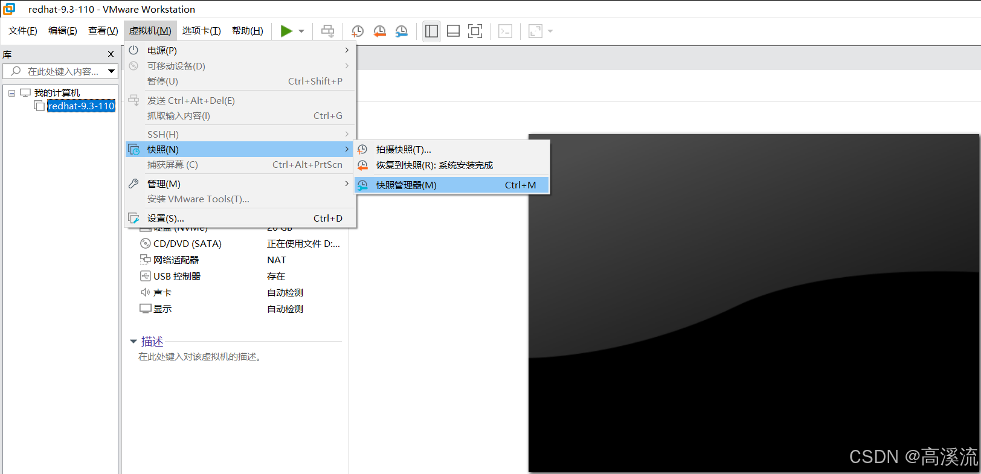981x474 pixels.
Task: Open the 电源(P) submenu
Action: click(240, 51)
